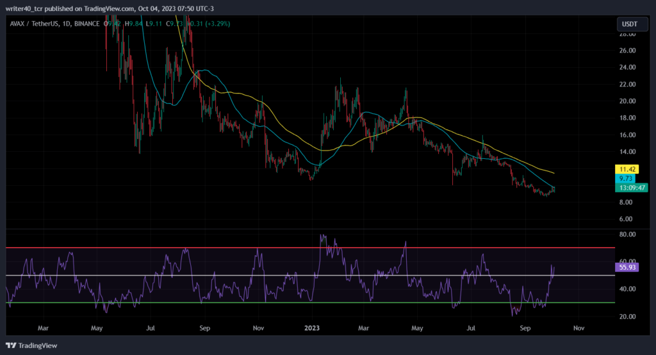656x355 pixels.
Task: Click the 26.00 price axis label
Action: pos(627,50)
